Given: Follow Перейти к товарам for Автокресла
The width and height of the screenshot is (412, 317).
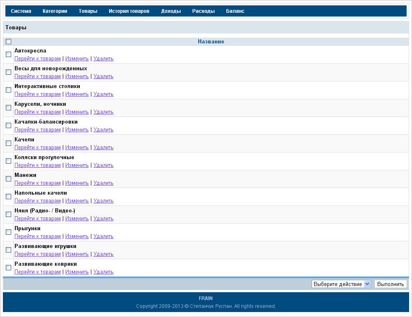Looking at the screenshot, I should [x=38, y=59].
